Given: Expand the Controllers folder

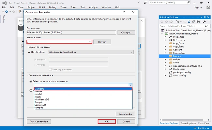Looking at the screenshot, I should pos(165,53).
